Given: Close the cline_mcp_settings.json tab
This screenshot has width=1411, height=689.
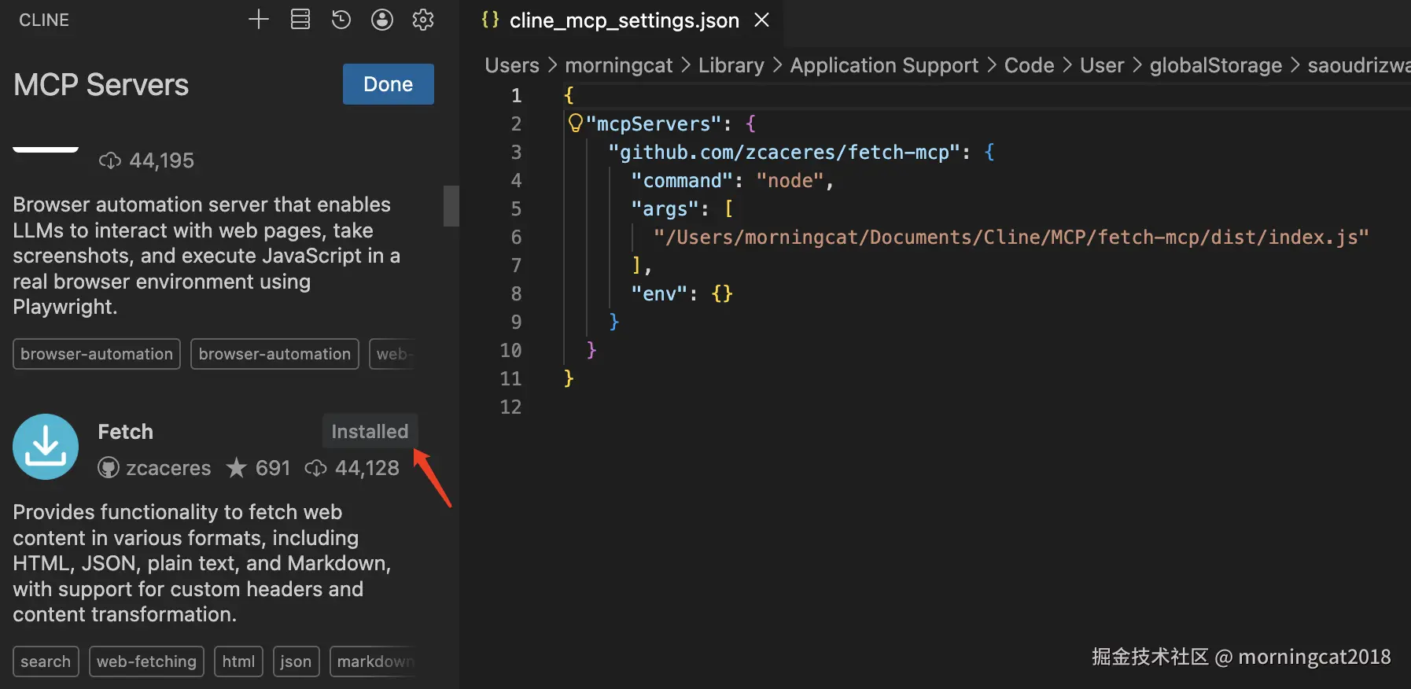Looking at the screenshot, I should [x=761, y=20].
